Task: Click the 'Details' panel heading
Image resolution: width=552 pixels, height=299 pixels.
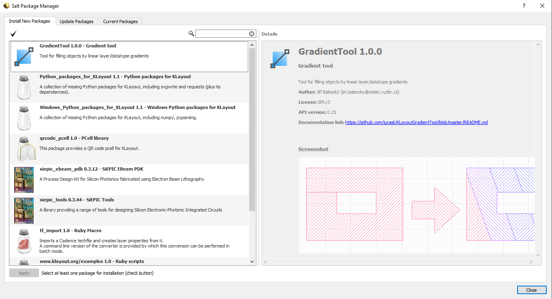Action: [269, 34]
